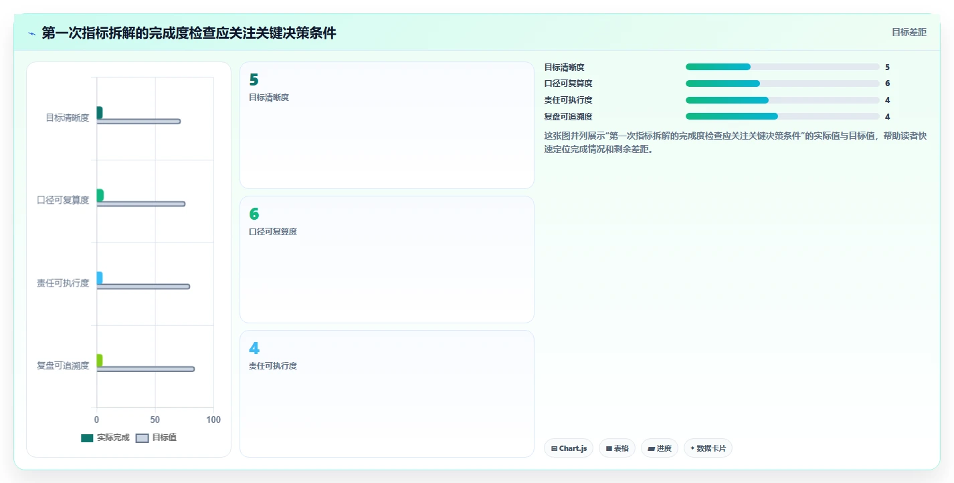Click the 目标清晰度 target value bar in chart
Image resolution: width=954 pixels, height=483 pixels.
[138, 121]
